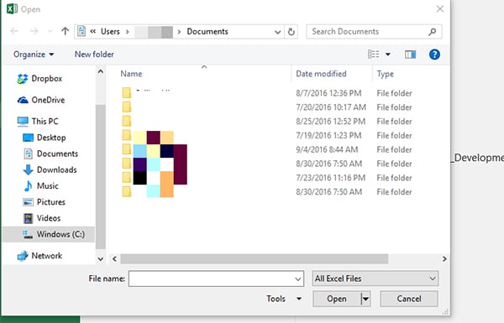Change view with the view icon

point(374,55)
